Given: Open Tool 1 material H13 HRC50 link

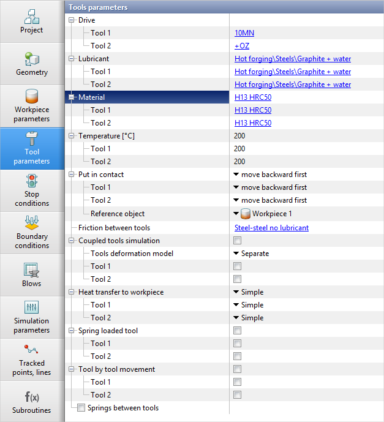Looking at the screenshot, I should (x=253, y=110).
